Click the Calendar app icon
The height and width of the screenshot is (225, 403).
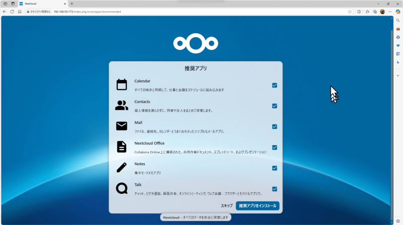(121, 84)
